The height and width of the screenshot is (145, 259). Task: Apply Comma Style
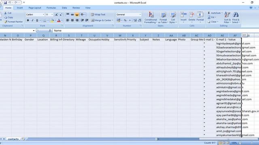(x=130, y=20)
